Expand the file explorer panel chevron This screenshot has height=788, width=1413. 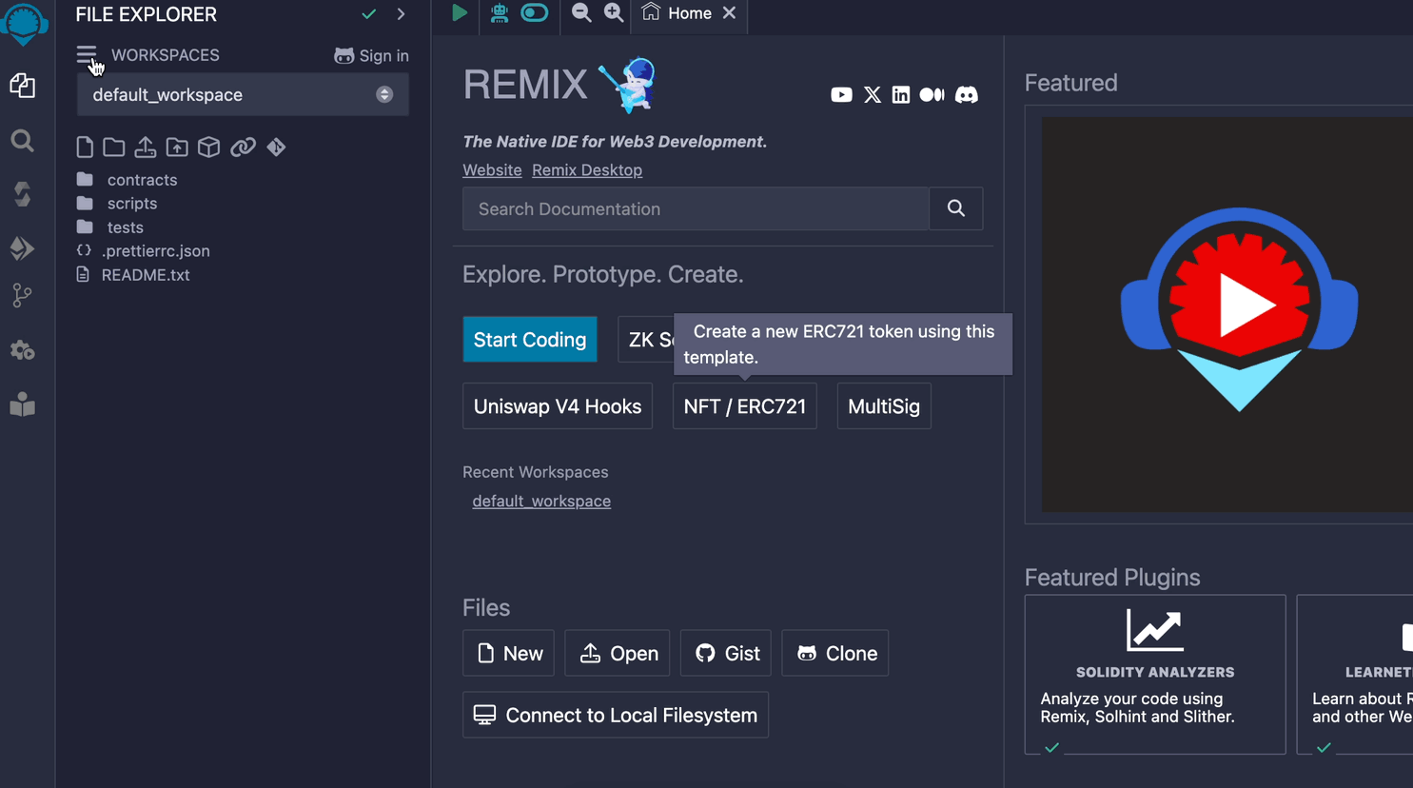pos(402,14)
